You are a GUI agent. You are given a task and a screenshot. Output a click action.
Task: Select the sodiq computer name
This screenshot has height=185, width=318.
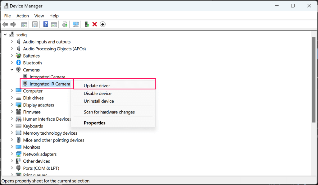[21, 35]
